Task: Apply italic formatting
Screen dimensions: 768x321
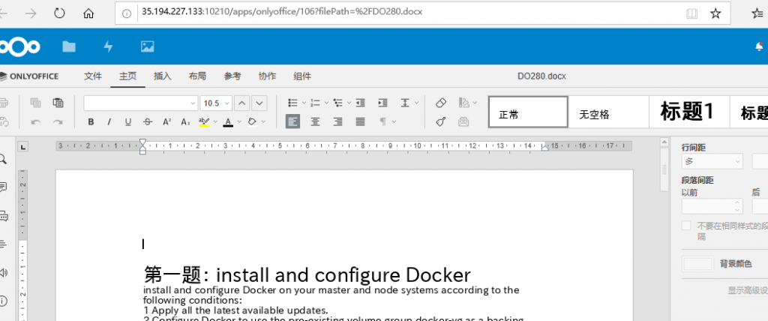Action: pyautogui.click(x=109, y=121)
